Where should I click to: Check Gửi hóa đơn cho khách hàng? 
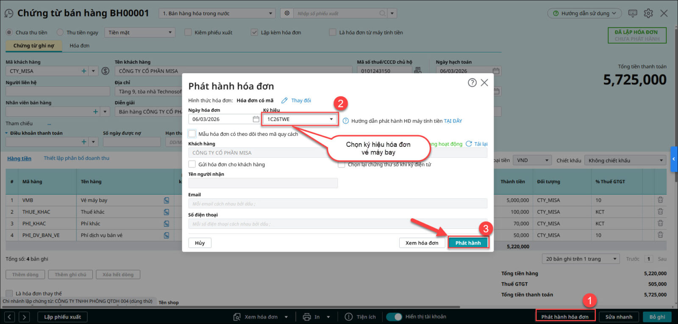pyautogui.click(x=192, y=164)
